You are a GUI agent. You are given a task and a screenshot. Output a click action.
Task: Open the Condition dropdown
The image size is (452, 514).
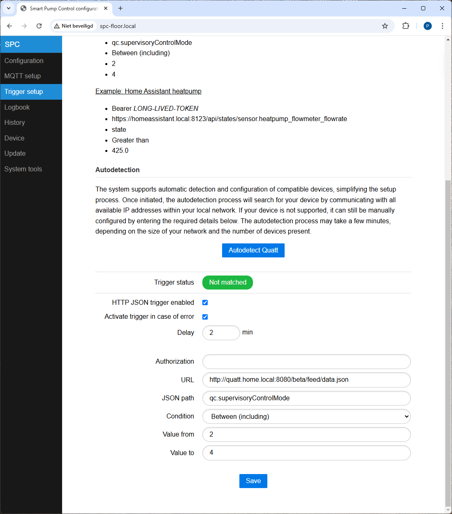point(306,416)
